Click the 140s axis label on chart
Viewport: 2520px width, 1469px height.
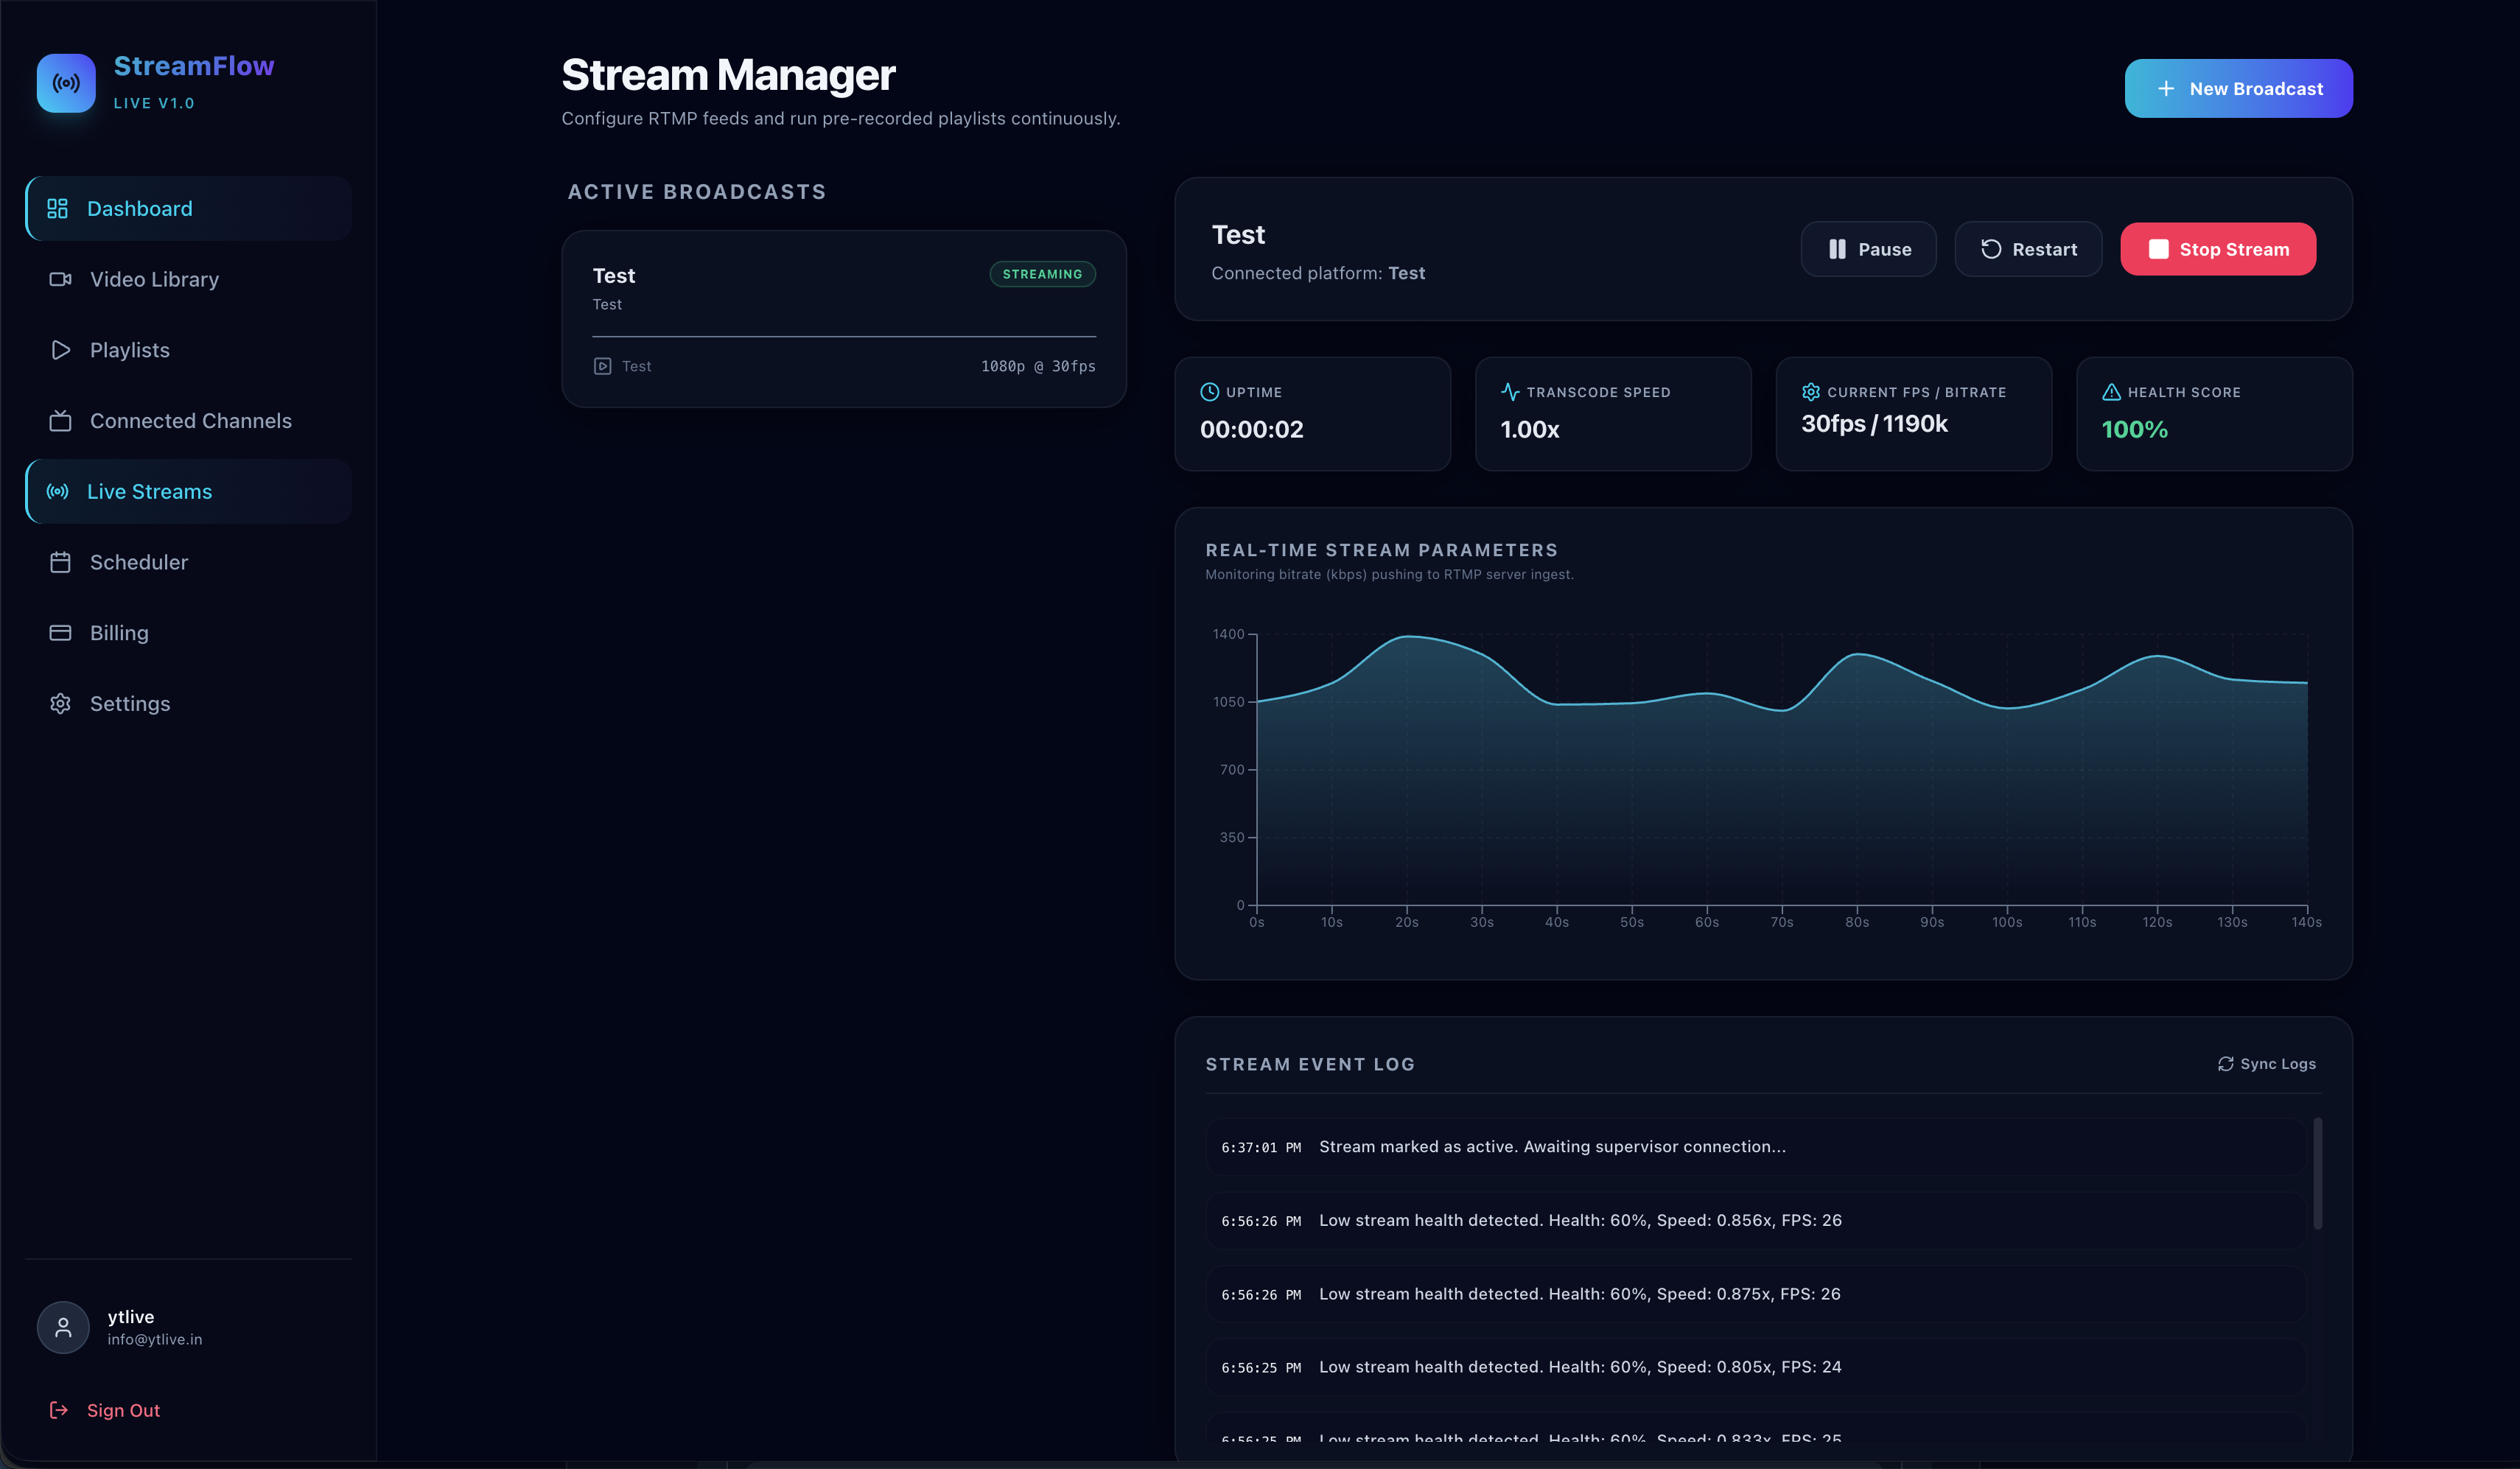point(2306,922)
